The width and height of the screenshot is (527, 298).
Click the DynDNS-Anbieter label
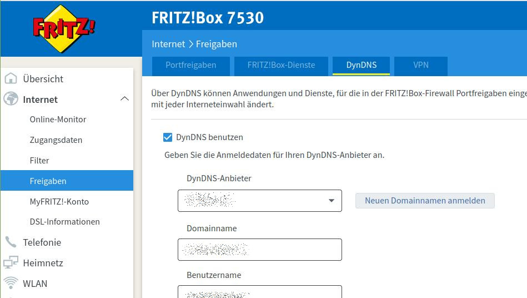click(219, 178)
